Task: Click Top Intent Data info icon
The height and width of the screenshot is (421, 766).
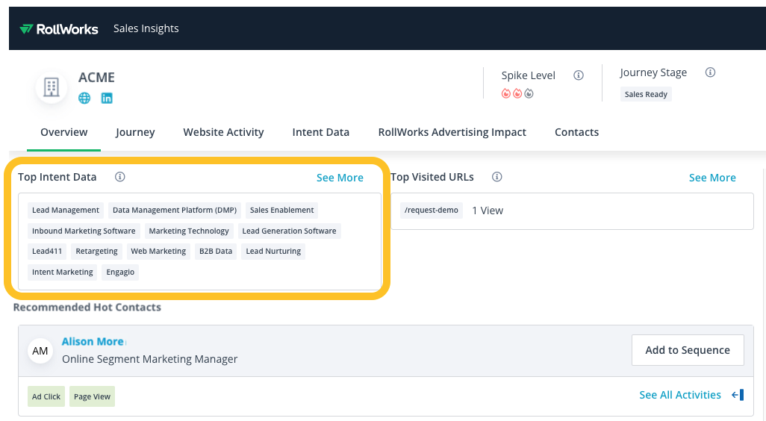Action: (x=119, y=177)
